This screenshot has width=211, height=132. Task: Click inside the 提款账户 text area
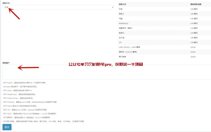[x=105, y=72]
